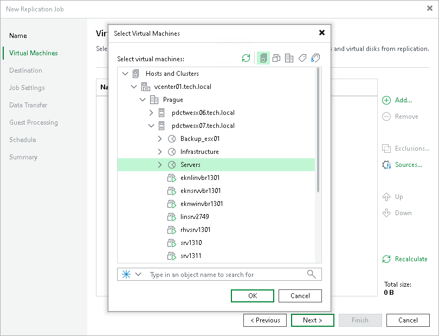Expand the Servers resource pool
This screenshot has width=439, height=336.
(x=159, y=165)
